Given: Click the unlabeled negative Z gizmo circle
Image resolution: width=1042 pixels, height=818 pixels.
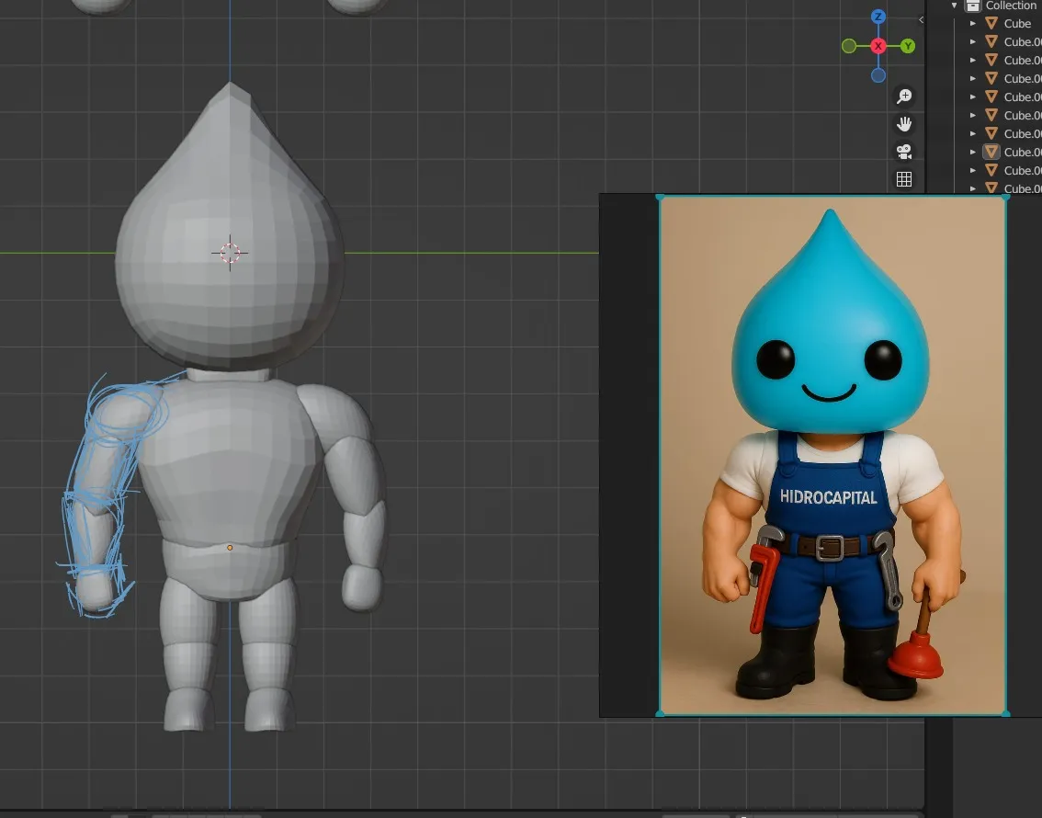Looking at the screenshot, I should click(878, 75).
